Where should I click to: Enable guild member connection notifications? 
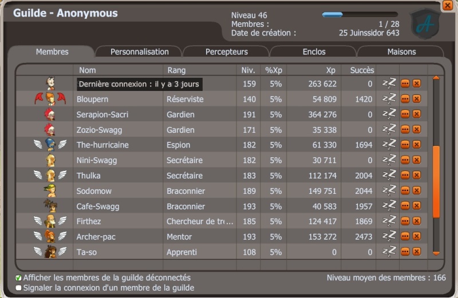18,288
